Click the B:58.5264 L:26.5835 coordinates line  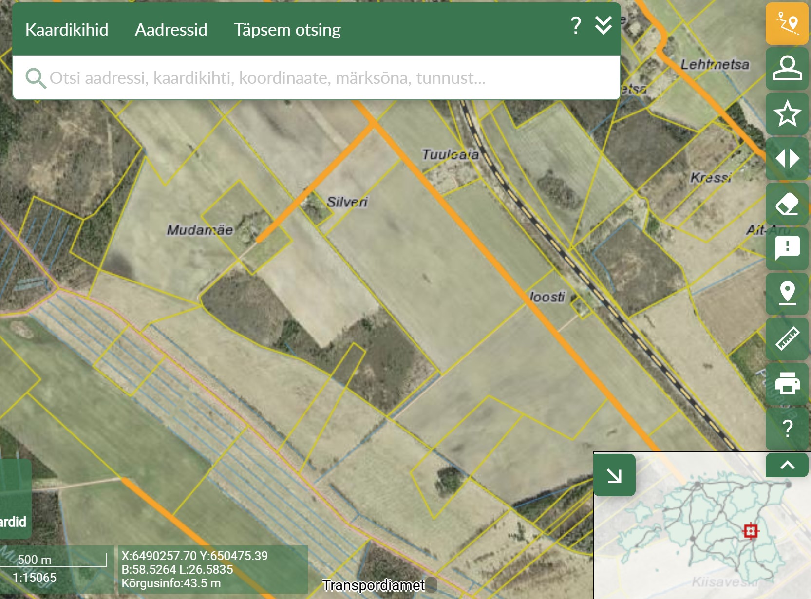pyautogui.click(x=177, y=569)
